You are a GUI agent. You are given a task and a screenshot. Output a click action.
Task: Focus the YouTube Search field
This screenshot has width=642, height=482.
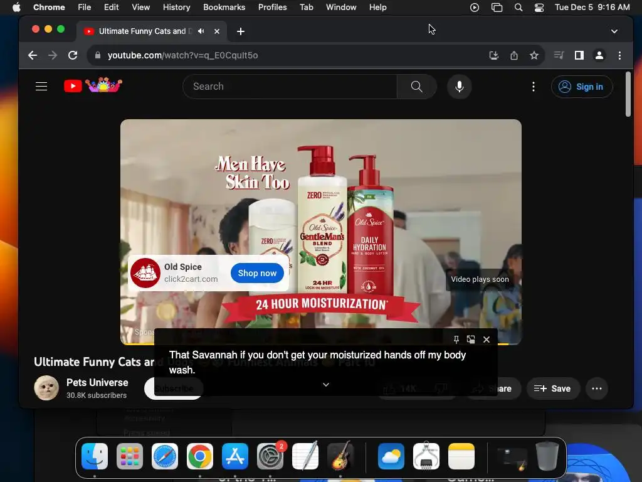[x=290, y=87]
